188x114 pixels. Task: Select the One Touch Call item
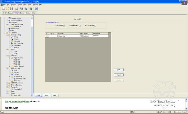click(x=18, y=43)
